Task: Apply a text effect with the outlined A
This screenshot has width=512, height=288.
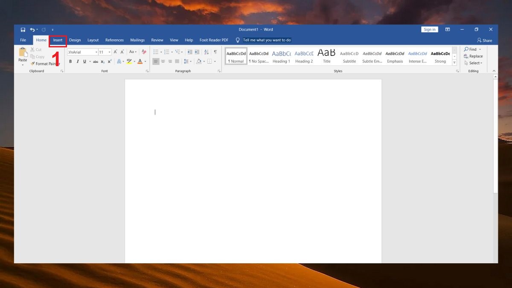Action: 119,61
